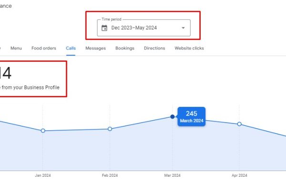286x190 pixels.
Task: Click the highlighted March 2024 data point
Action: click(x=172, y=116)
